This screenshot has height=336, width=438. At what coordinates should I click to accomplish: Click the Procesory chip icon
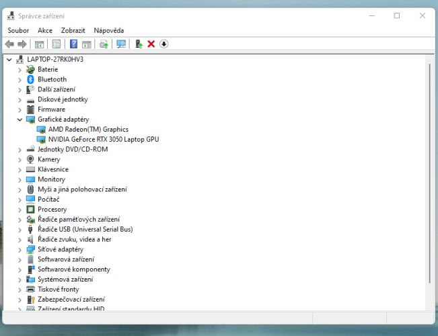coord(30,209)
